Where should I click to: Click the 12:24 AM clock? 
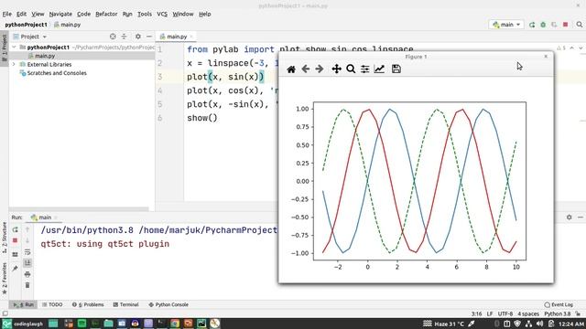pyautogui.click(x=571, y=324)
